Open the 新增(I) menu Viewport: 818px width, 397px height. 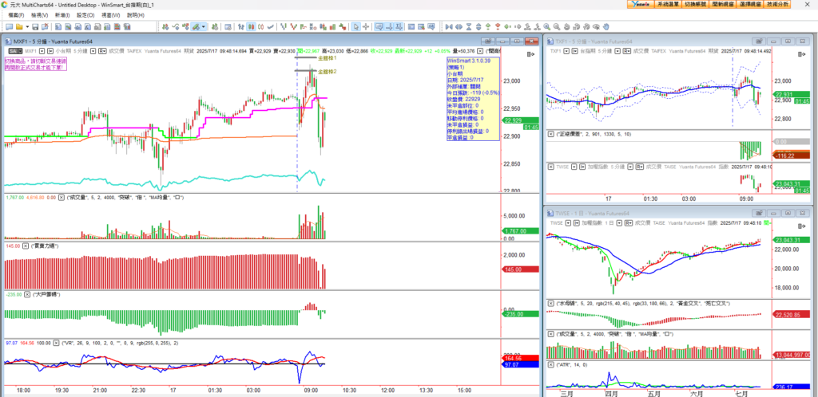coord(62,15)
